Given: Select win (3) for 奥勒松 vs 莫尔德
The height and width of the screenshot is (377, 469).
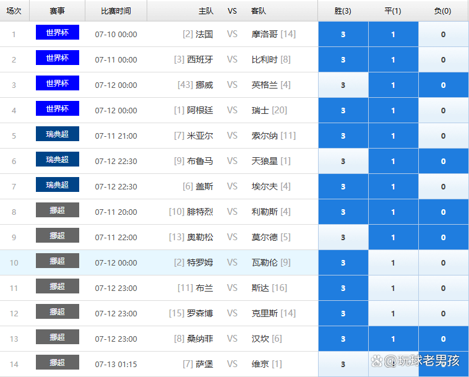Looking at the screenshot, I should [343, 237].
